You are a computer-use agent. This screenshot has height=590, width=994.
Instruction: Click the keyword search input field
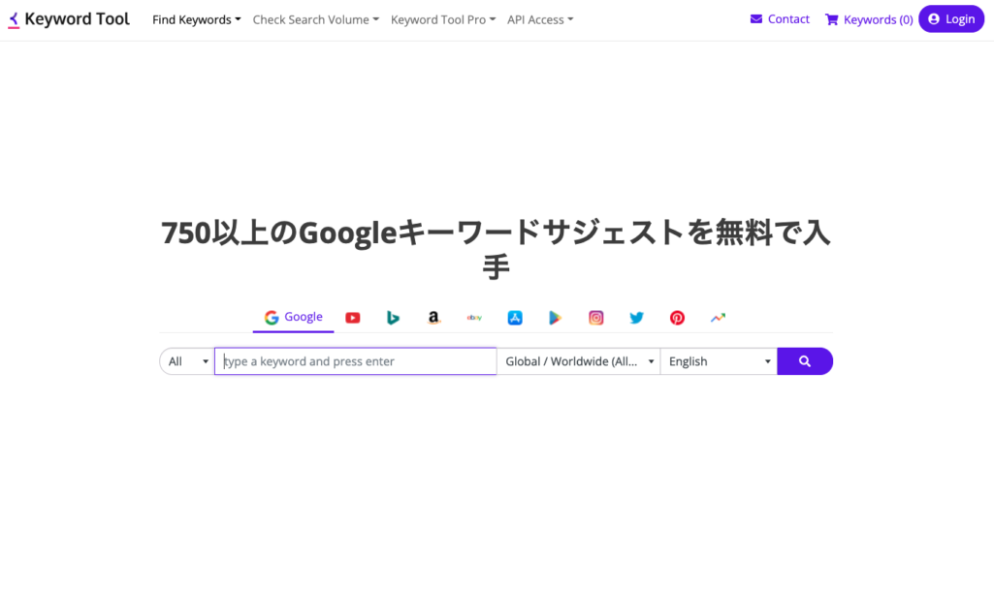pyautogui.click(x=355, y=360)
